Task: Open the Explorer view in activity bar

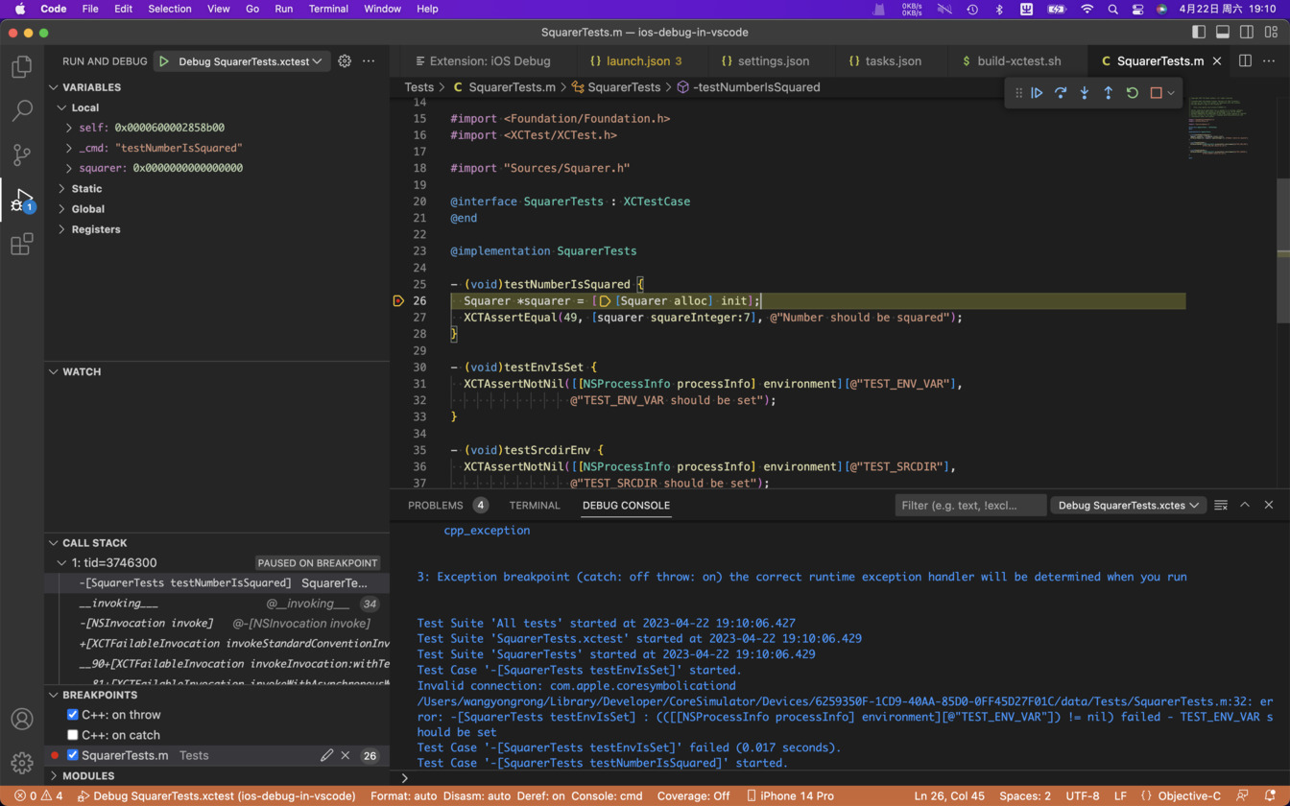Action: coord(21,66)
